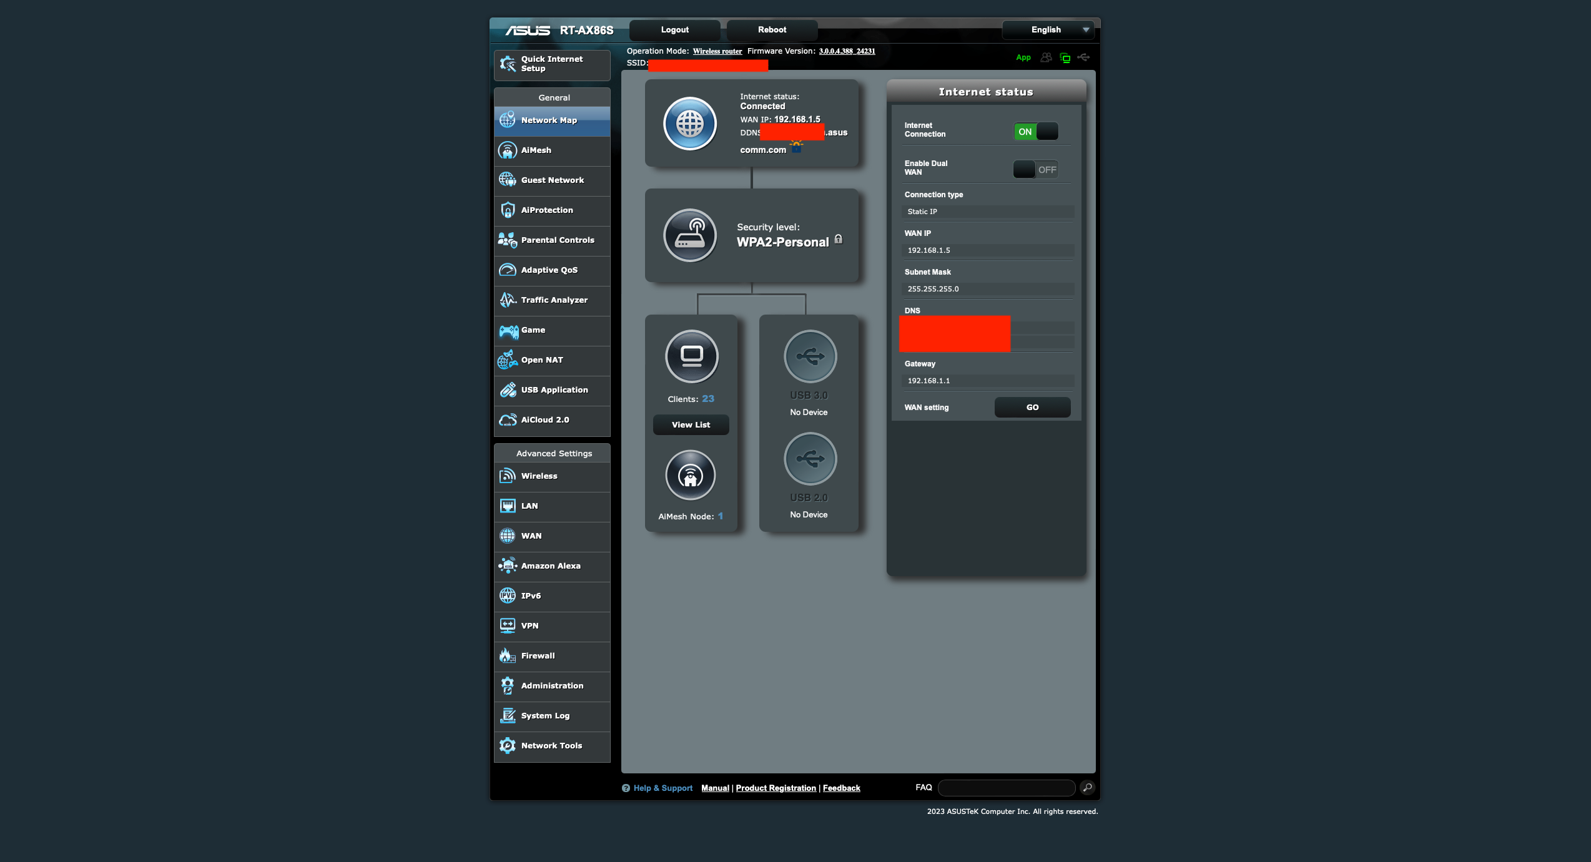Click the FAQ search magnifier icon

point(1086,788)
